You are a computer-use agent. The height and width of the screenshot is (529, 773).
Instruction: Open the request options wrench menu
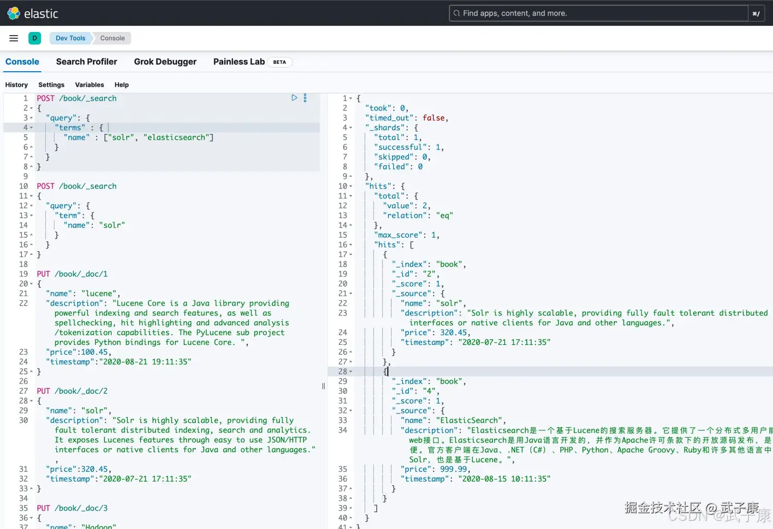[x=305, y=97]
